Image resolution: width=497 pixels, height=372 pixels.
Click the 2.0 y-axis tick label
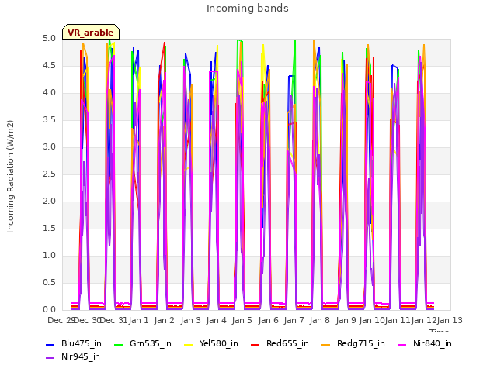[x=49, y=201]
